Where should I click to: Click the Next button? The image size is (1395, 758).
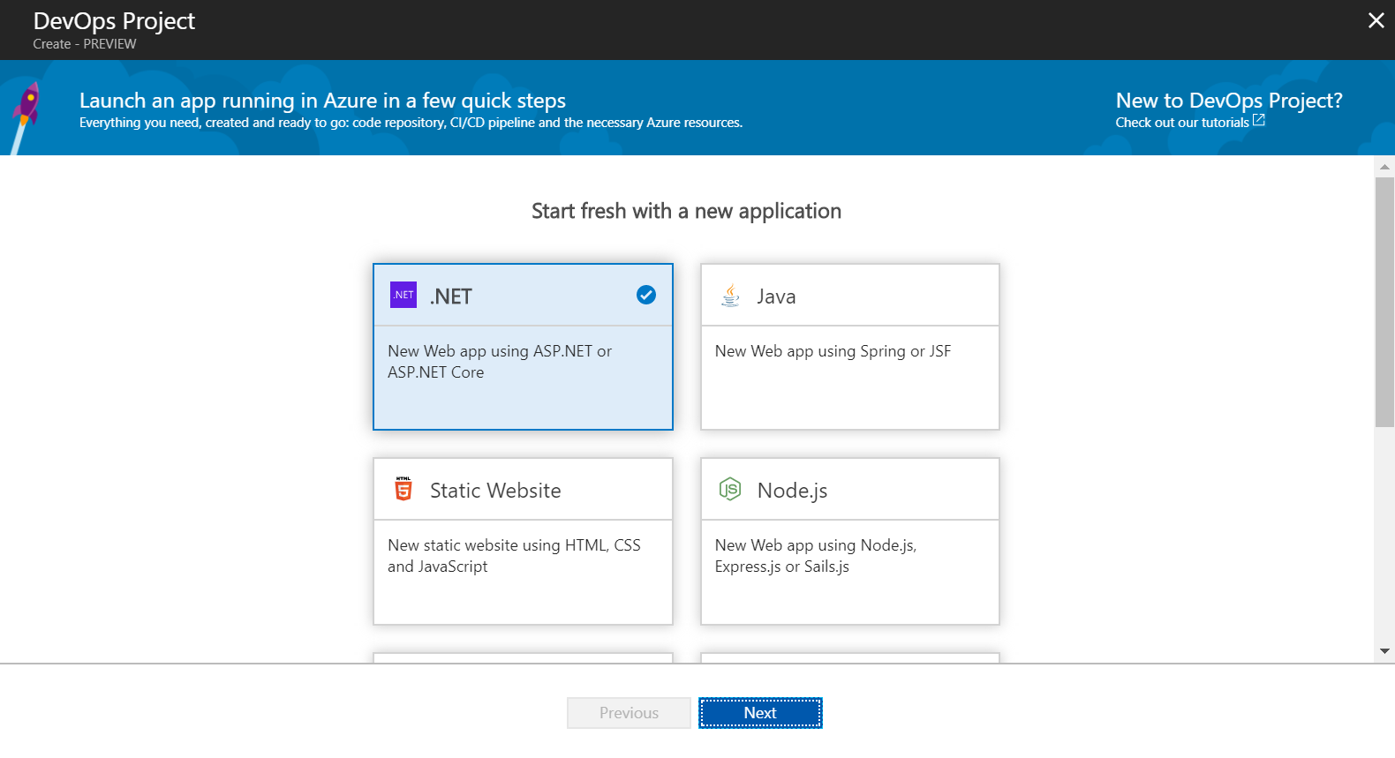coord(760,713)
